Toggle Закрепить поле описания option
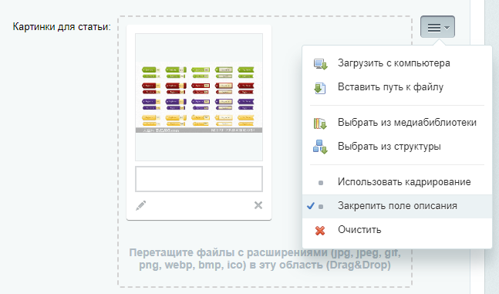The image size is (499, 294). (397, 206)
